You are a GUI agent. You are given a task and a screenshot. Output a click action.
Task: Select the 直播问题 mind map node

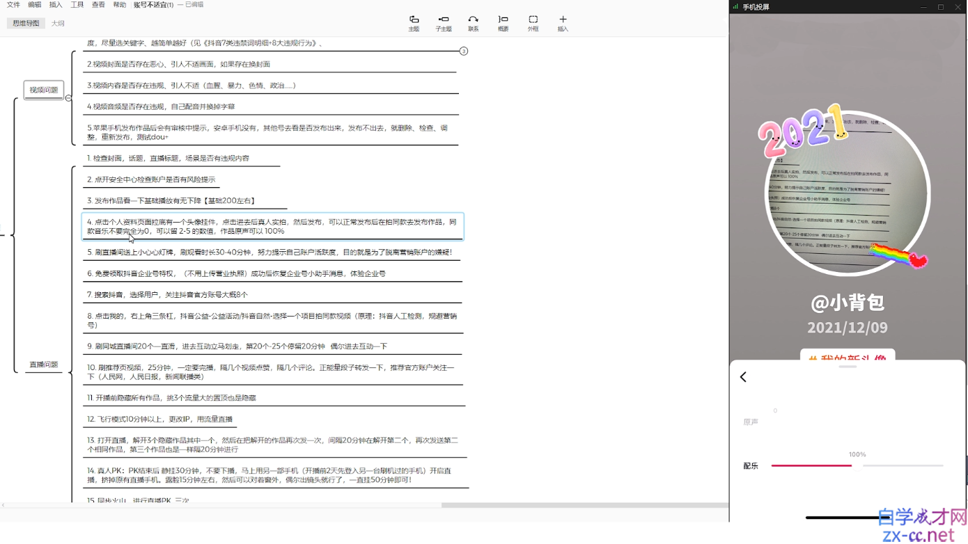[x=44, y=365]
